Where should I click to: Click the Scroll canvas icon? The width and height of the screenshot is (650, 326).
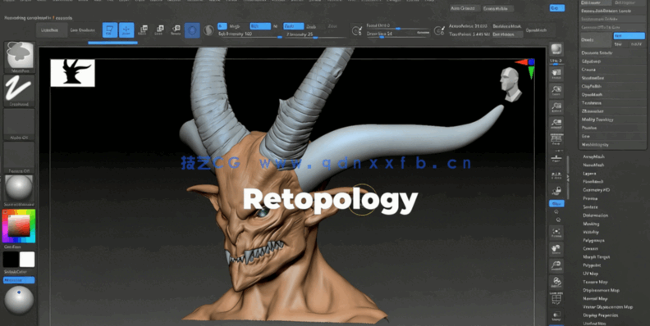pos(556,74)
